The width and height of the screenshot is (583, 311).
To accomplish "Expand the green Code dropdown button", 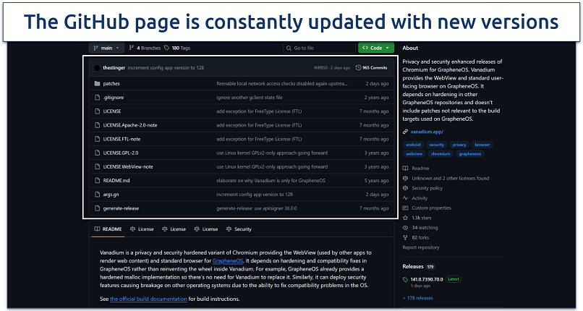I will [x=376, y=48].
